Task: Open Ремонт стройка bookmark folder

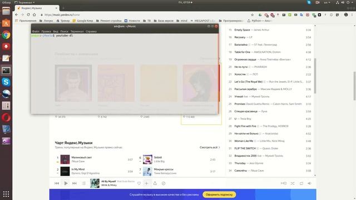Action: (x=109, y=21)
